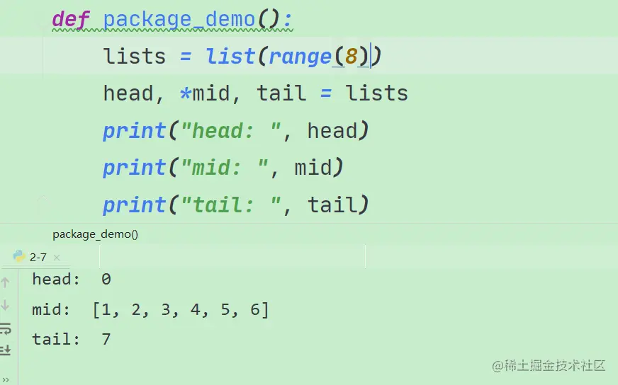This screenshot has height=385, width=618.
Task: Place cursor on number 8 in range
Action: (x=351, y=56)
